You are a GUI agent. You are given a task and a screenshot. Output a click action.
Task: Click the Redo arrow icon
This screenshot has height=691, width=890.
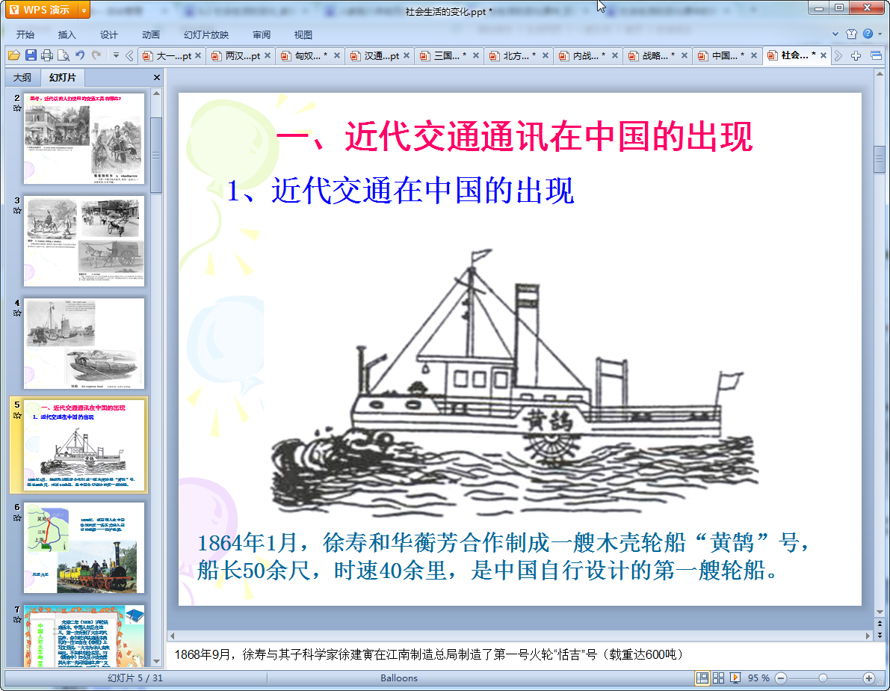coord(96,55)
